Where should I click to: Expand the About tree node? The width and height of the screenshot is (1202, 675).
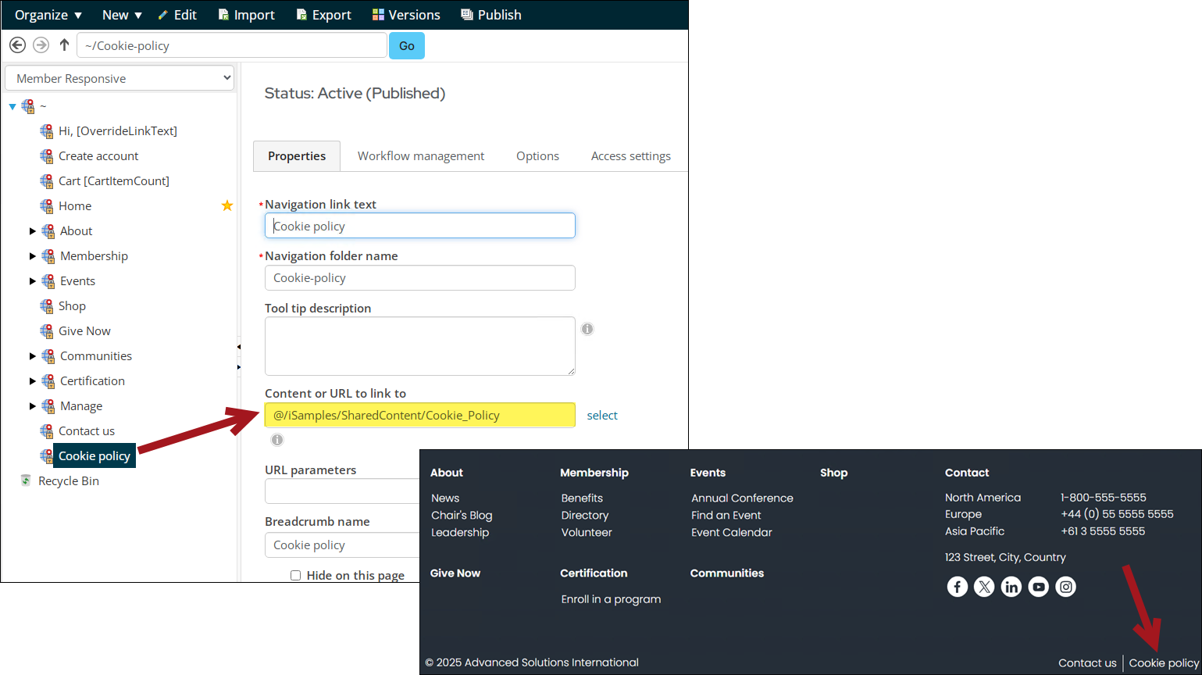click(33, 231)
